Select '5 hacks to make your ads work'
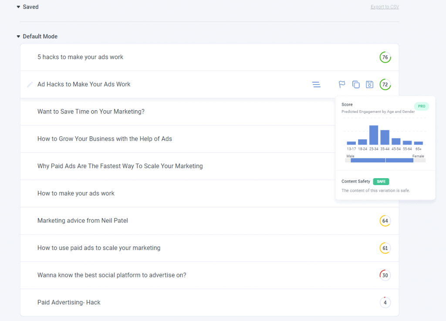Screen dimensions: 446x321 (x=80, y=57)
